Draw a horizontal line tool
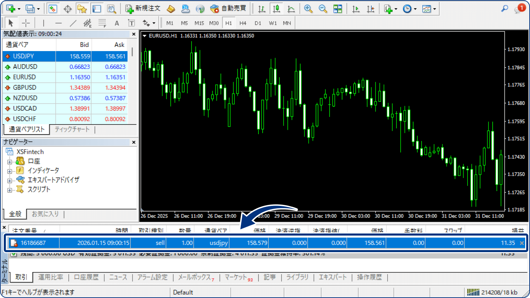 pos(58,23)
